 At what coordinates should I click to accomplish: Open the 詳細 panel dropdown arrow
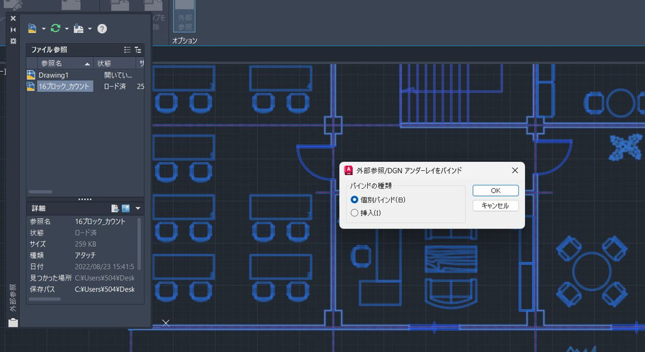[x=138, y=208]
